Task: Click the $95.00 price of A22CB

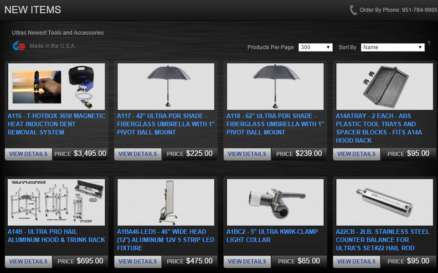Action: [x=418, y=261]
